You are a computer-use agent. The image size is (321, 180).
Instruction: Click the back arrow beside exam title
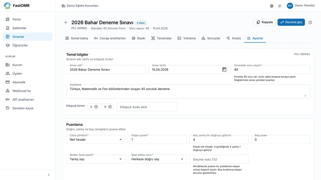click(66, 22)
